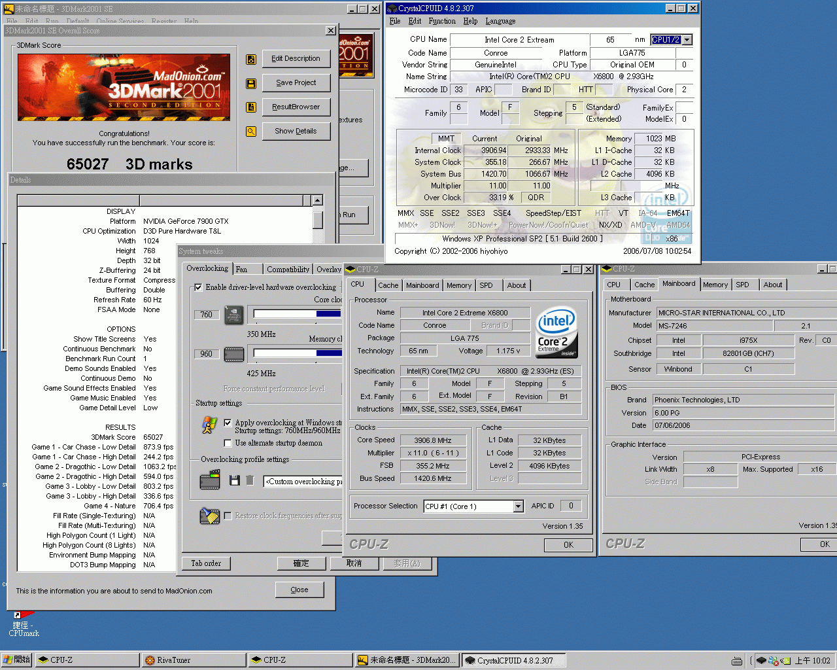Viewport: 837px width, 670px height.
Task: Toggle Apply overclocking at Windows startup checkbox
Action: click(228, 423)
